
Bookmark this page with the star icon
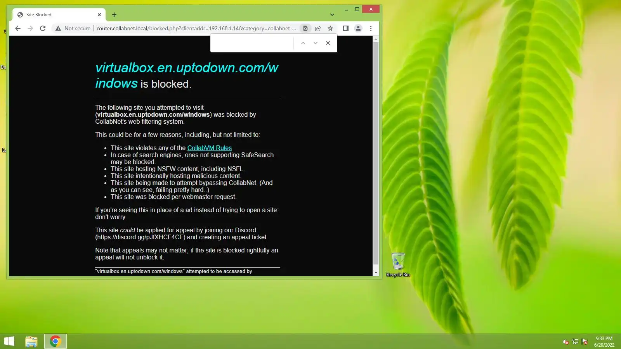click(x=330, y=28)
